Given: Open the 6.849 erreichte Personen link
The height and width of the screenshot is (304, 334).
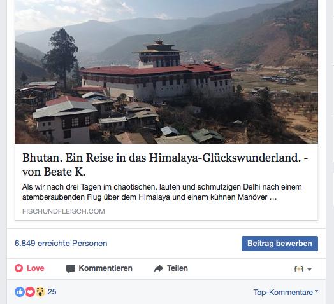Looking at the screenshot, I should click(x=61, y=244).
